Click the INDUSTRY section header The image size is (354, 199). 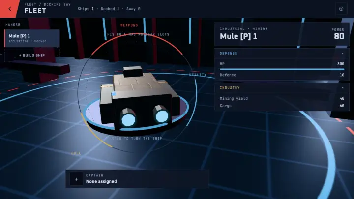point(282,88)
